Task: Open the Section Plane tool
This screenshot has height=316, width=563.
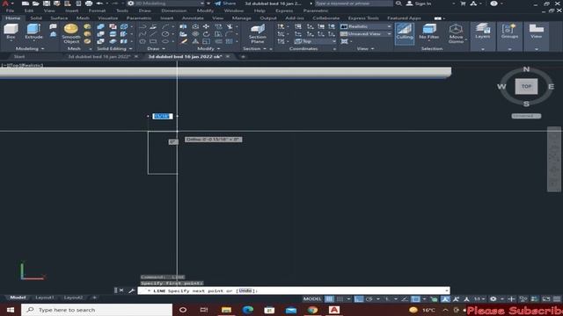Action: click(x=258, y=33)
